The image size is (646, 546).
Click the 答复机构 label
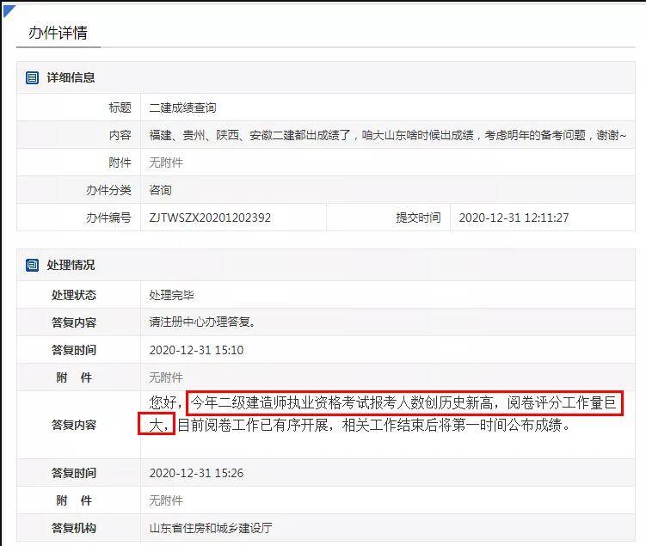click(x=74, y=528)
